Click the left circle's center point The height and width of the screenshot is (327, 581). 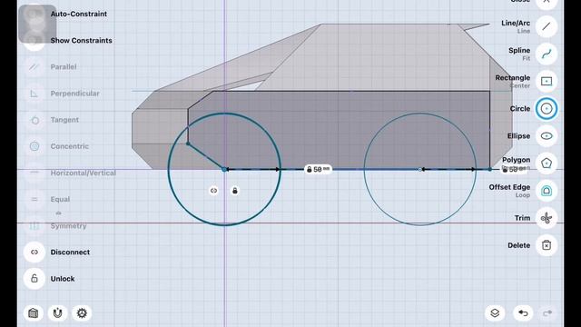pyautogui.click(x=224, y=170)
